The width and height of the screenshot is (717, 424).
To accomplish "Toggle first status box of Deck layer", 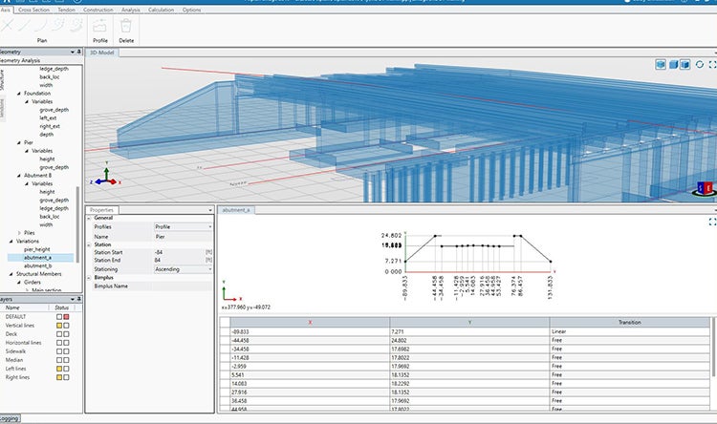I will click(x=59, y=334).
